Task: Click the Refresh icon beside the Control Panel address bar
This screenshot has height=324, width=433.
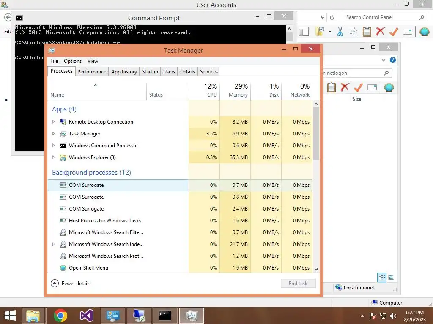Action: [x=332, y=17]
